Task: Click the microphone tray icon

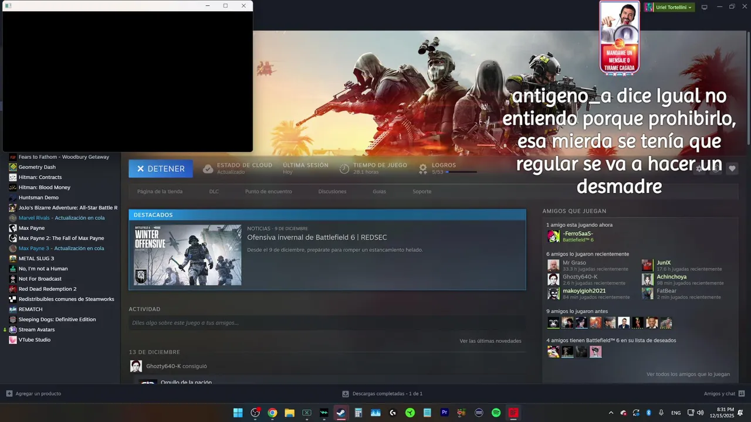Action: pyautogui.click(x=661, y=413)
